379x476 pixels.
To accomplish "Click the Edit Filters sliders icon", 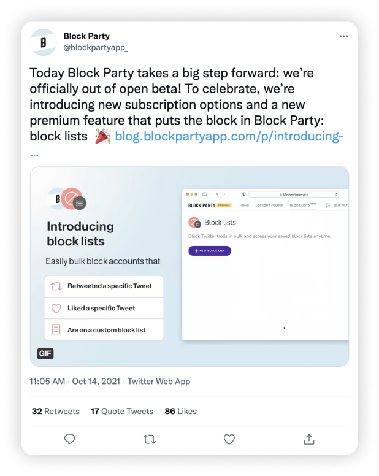I will (328, 205).
